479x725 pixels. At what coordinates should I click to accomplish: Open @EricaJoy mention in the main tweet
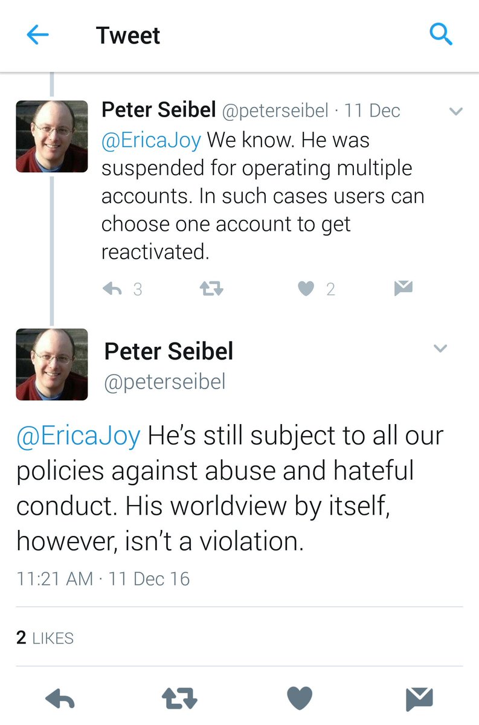[79, 436]
